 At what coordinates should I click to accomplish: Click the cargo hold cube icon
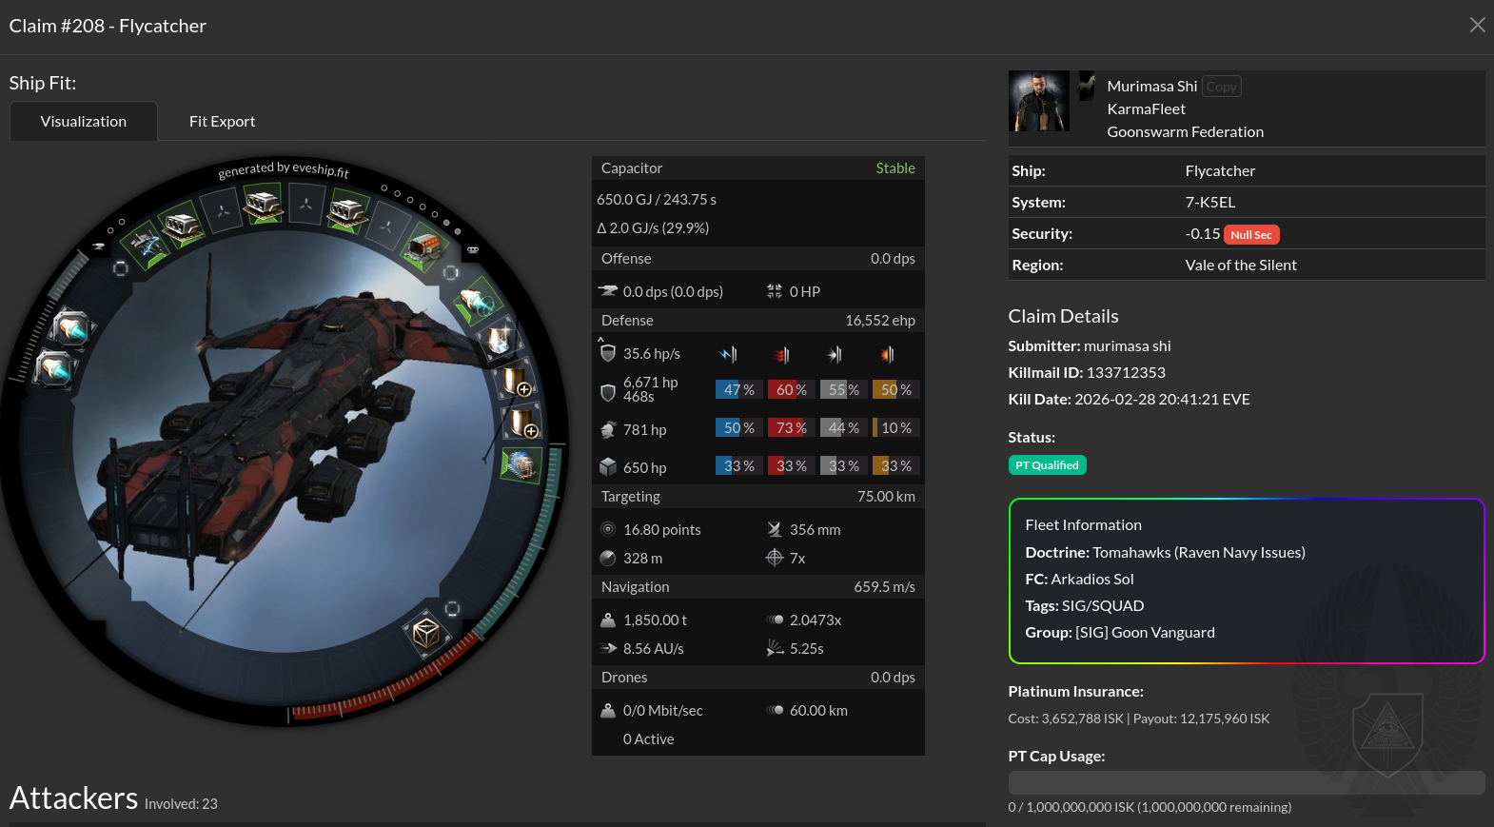425,633
